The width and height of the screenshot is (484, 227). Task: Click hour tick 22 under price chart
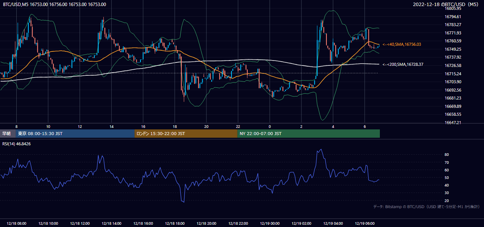pyautogui.click(x=238, y=126)
